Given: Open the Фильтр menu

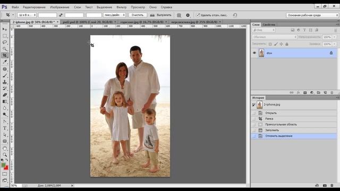Looking at the screenshot, I should click(121, 7).
